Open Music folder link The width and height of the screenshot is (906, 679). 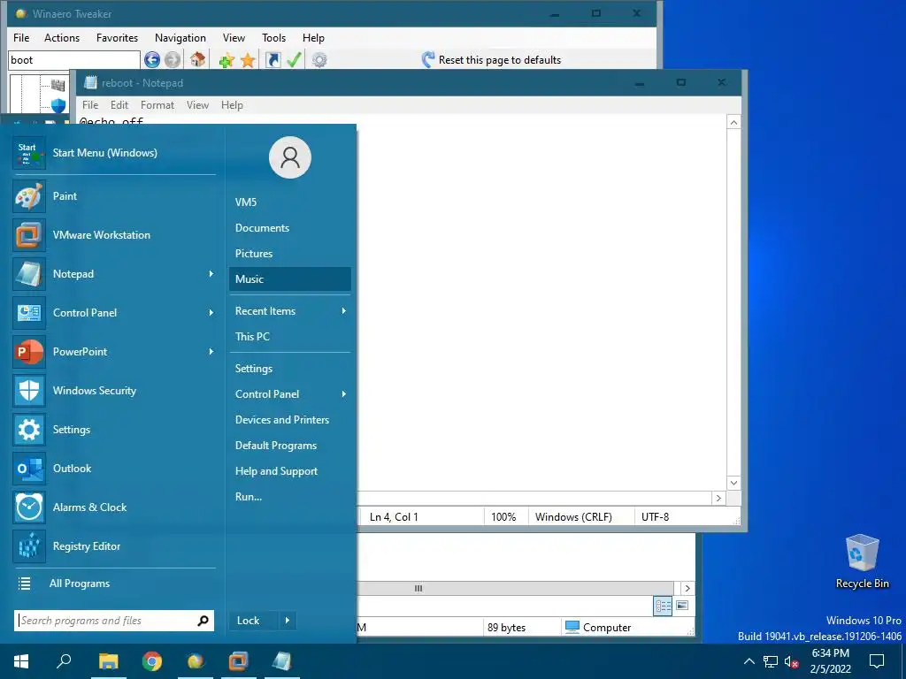290,278
